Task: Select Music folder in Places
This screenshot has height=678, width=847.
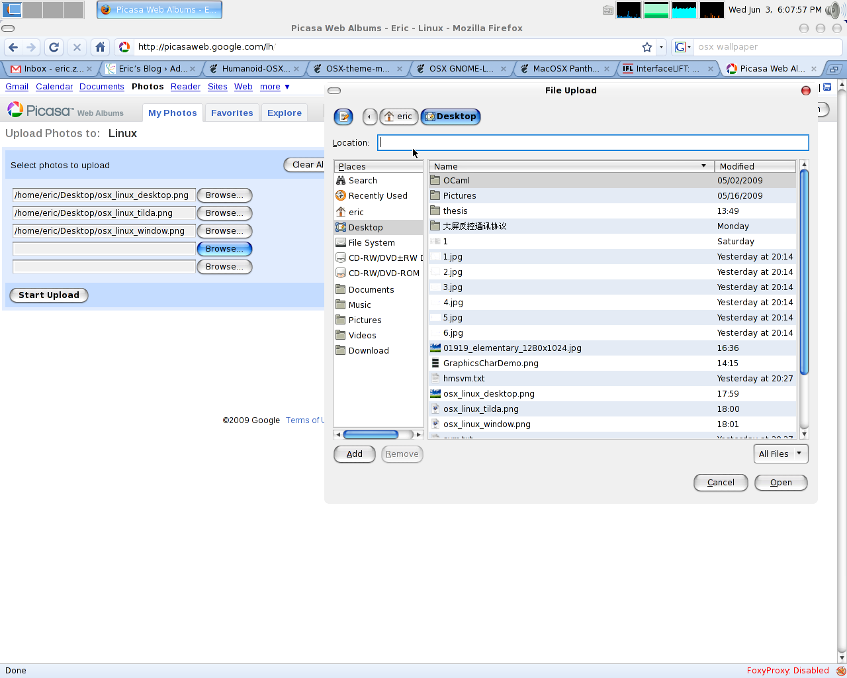Action: click(x=379, y=305)
